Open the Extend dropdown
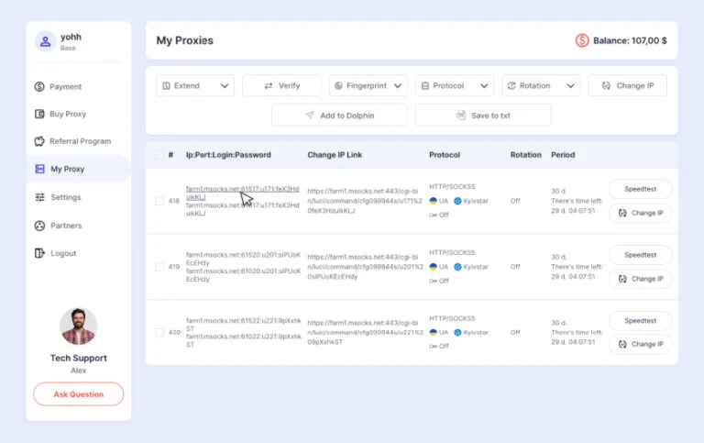The width and height of the screenshot is (704, 443). (x=195, y=85)
